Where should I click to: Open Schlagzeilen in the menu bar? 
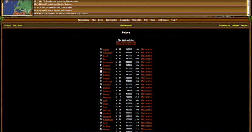point(125,20)
